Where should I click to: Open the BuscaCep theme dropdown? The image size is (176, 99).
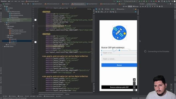(121, 9)
